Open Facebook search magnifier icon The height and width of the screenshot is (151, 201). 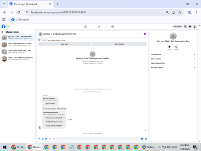[8, 27]
